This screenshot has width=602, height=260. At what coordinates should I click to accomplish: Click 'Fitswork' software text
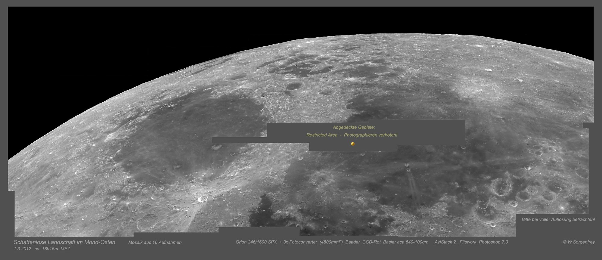coord(468,242)
